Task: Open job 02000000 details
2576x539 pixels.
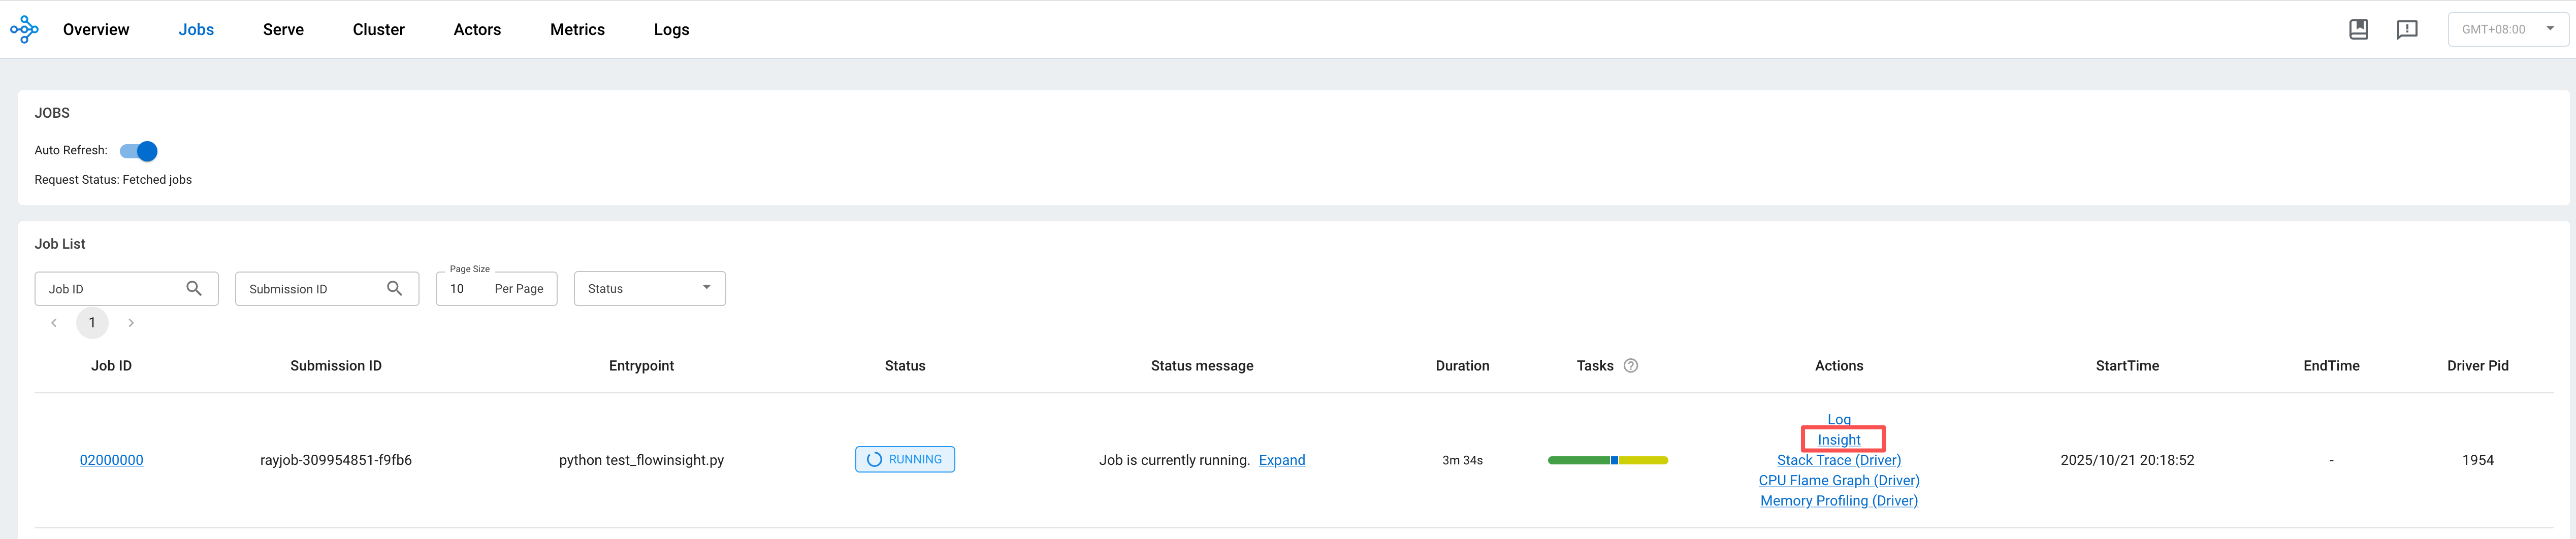Action: [x=111, y=460]
